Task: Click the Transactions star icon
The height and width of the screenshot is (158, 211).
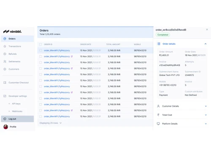Action: tap(5, 46)
